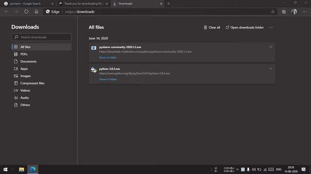The width and height of the screenshot is (311, 174).
Task: Open the python-3.8.3.exe file name
Action: coord(109,69)
